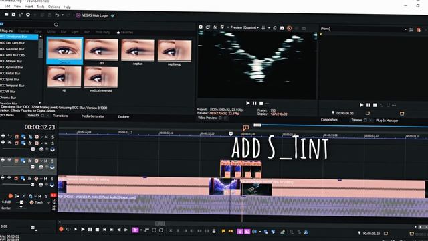Choose the vertical reversed preset thumbnail
This screenshot has width=428, height=241.
click(x=101, y=77)
